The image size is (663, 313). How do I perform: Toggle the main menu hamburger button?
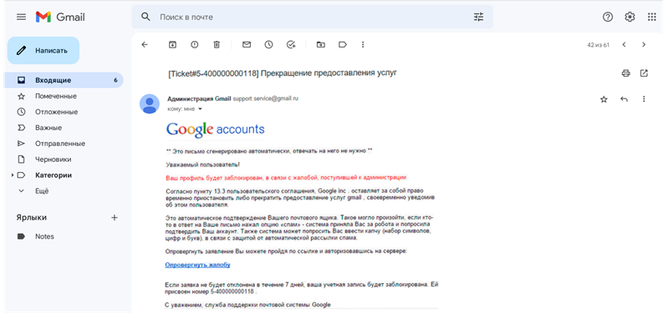coord(21,17)
